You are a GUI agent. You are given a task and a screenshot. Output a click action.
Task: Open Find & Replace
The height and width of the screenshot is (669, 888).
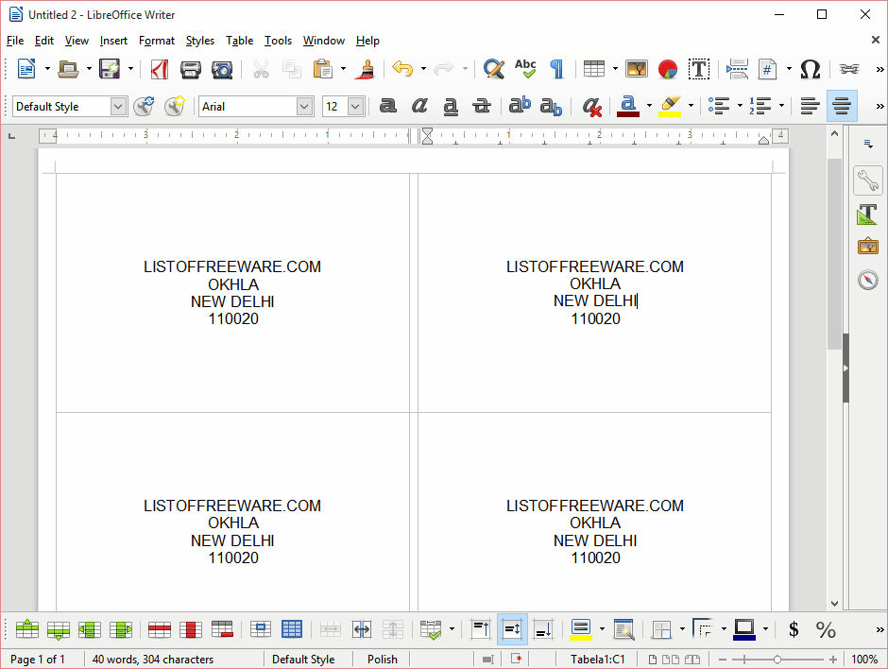click(x=494, y=69)
